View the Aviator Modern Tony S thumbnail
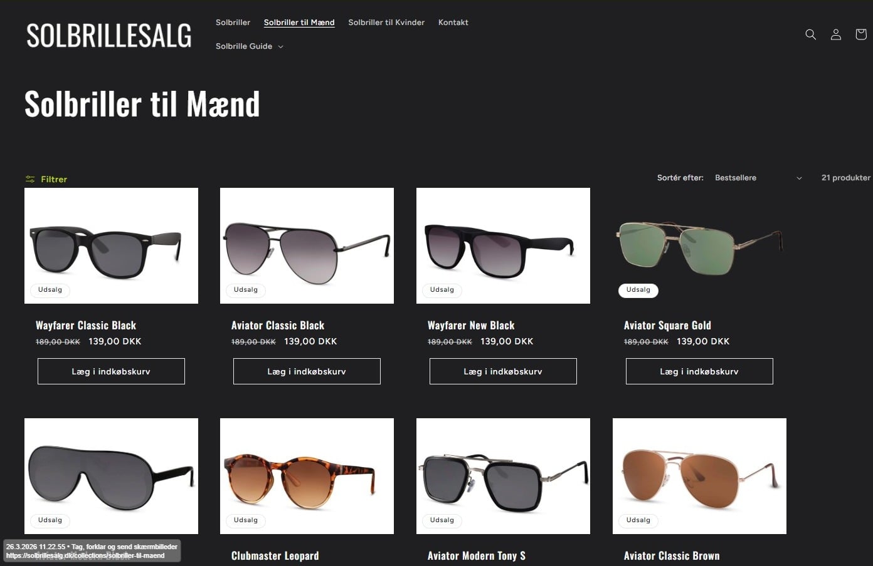The image size is (873, 566). (x=503, y=476)
